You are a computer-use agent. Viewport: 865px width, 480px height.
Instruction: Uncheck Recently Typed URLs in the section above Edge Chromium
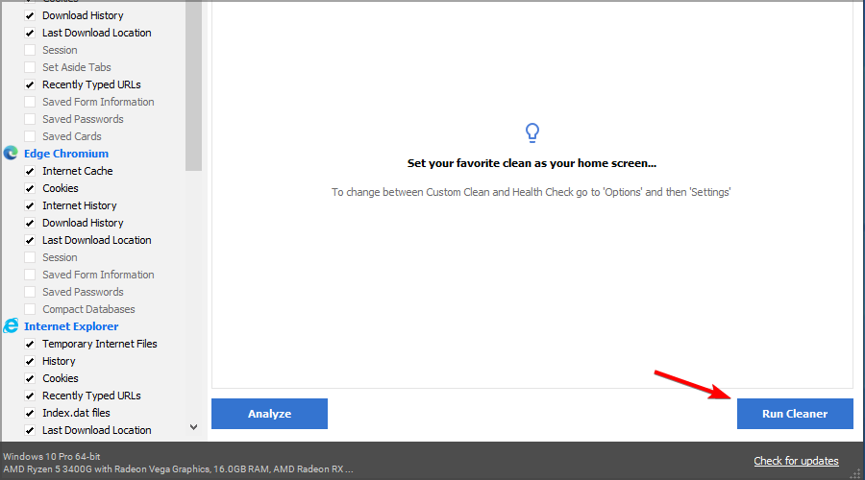coord(30,84)
